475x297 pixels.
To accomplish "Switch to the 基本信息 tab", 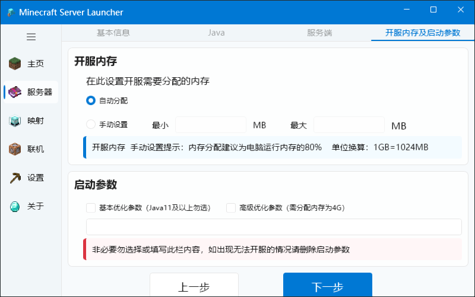I will click(x=113, y=33).
